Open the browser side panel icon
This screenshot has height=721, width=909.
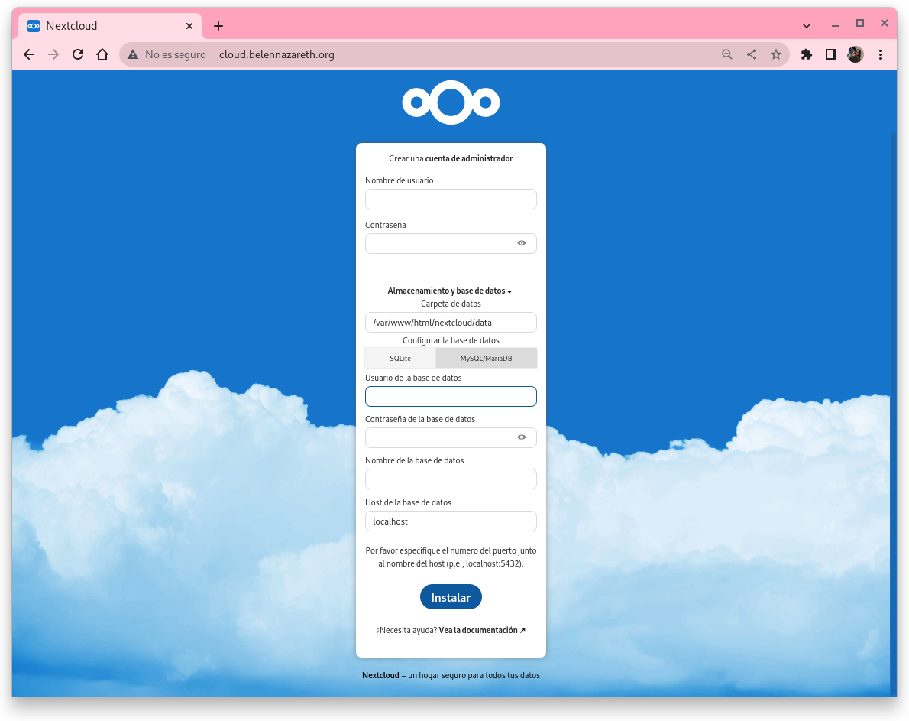831,54
